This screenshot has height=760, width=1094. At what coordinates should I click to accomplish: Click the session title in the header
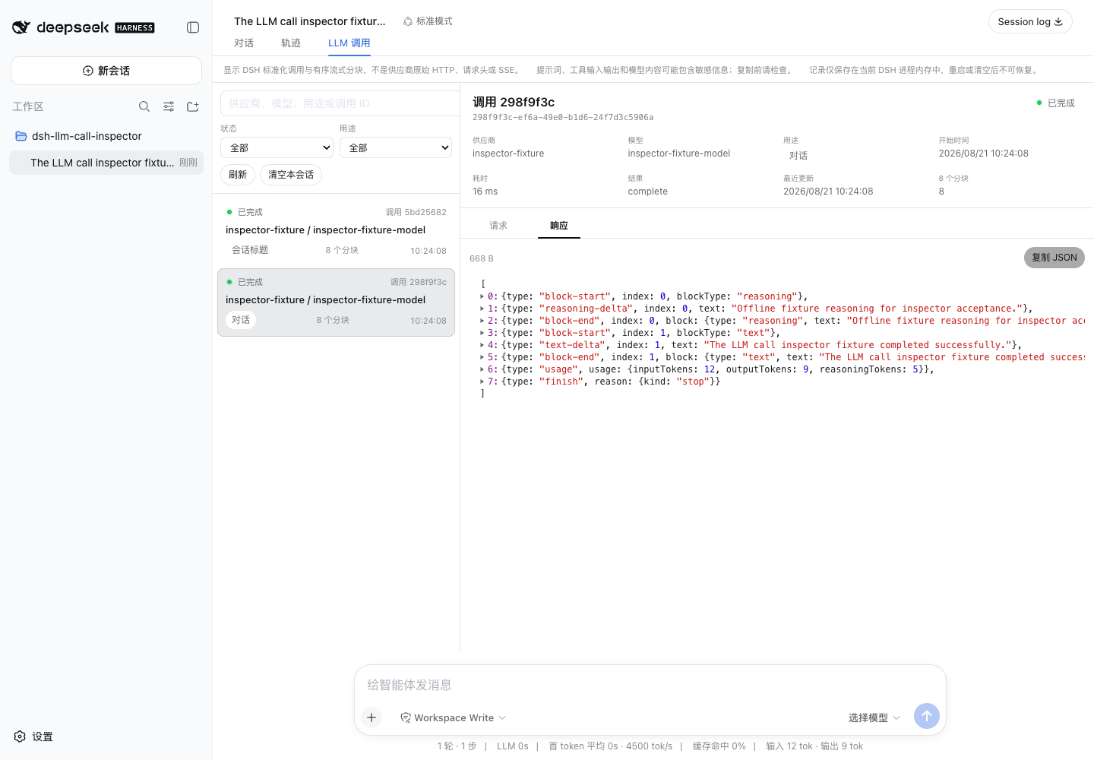tap(310, 21)
